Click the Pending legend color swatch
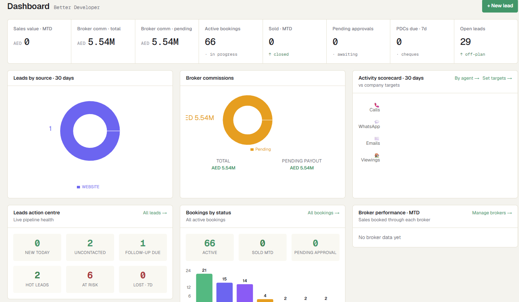The height and width of the screenshot is (302, 519). pyautogui.click(x=252, y=150)
